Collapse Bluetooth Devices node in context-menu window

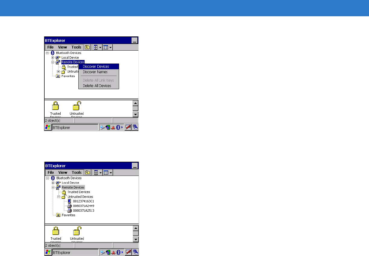click(x=47, y=53)
